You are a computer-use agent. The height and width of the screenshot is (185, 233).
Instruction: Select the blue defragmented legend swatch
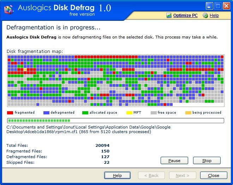[46, 113]
